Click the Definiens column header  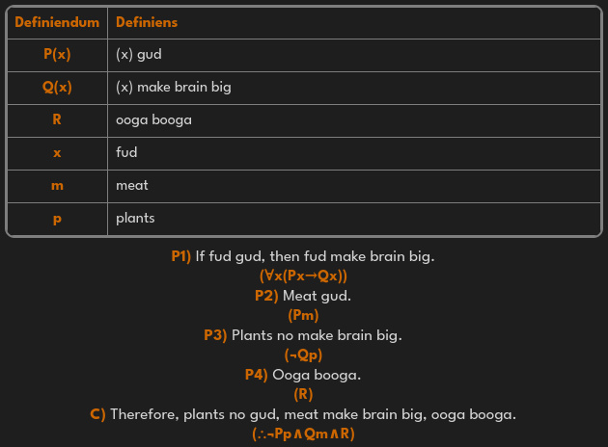click(147, 21)
